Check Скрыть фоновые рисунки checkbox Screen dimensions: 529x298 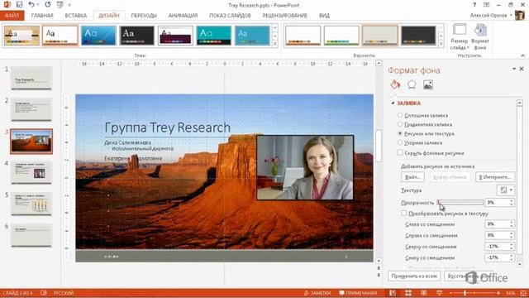(400, 152)
